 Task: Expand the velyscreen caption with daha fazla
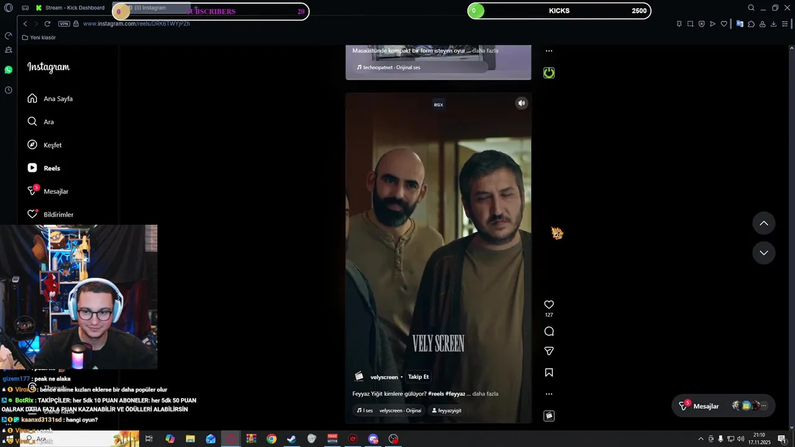pyautogui.click(x=485, y=394)
